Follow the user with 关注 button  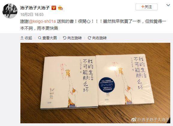(147, 7)
